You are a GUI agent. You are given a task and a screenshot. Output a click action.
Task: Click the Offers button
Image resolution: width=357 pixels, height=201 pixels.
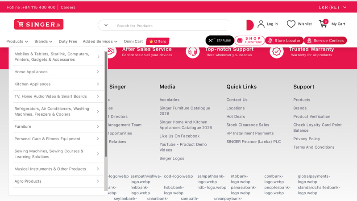pyautogui.click(x=158, y=42)
